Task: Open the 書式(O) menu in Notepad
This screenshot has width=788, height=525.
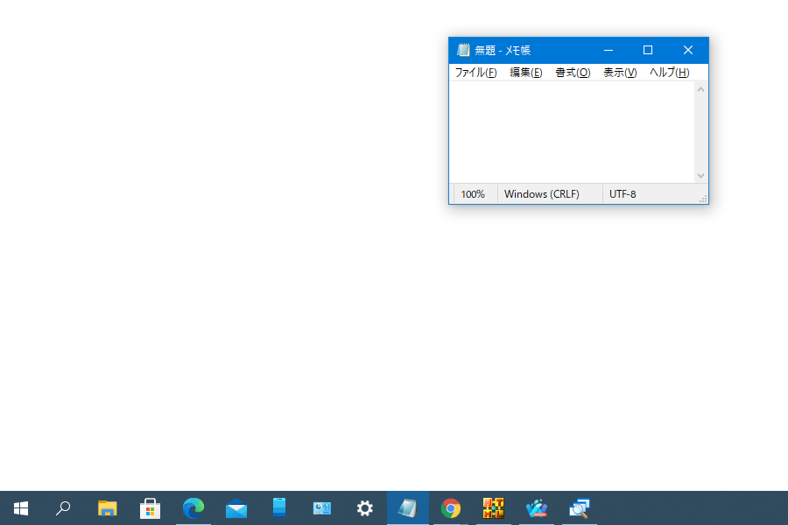Action: point(573,73)
